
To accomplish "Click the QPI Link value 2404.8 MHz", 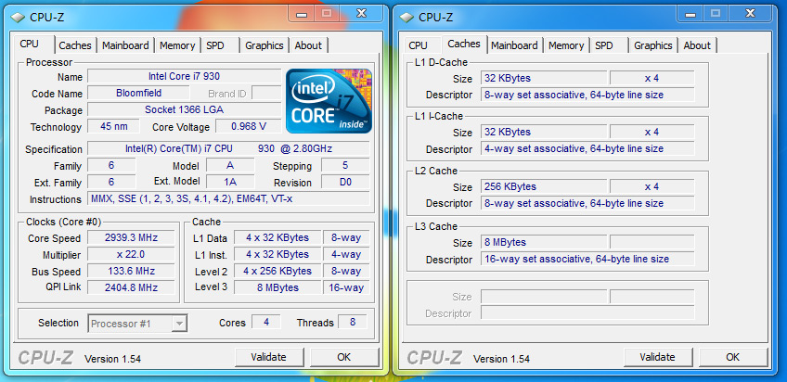I will click(x=132, y=287).
